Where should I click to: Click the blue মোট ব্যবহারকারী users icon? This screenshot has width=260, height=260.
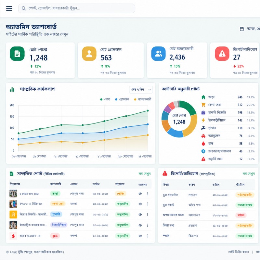pos(158,54)
